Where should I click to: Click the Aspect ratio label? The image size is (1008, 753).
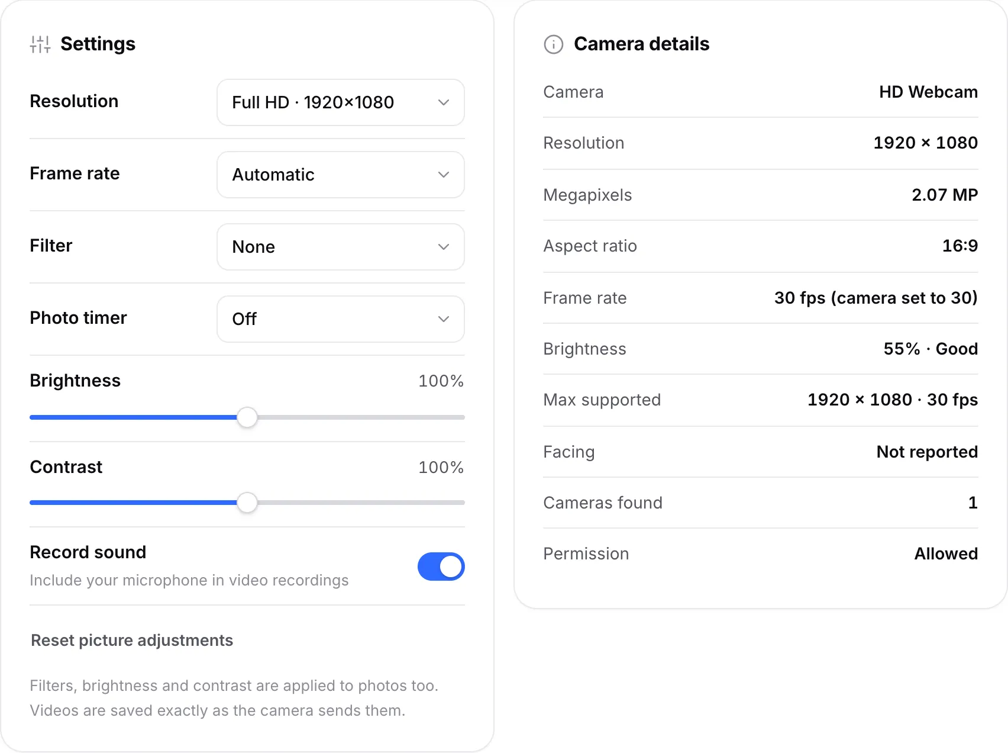click(590, 246)
